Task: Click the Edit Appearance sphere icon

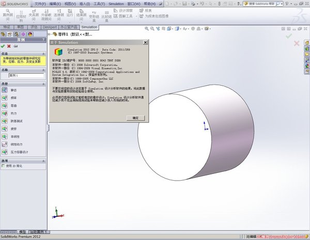Action: [193, 28]
